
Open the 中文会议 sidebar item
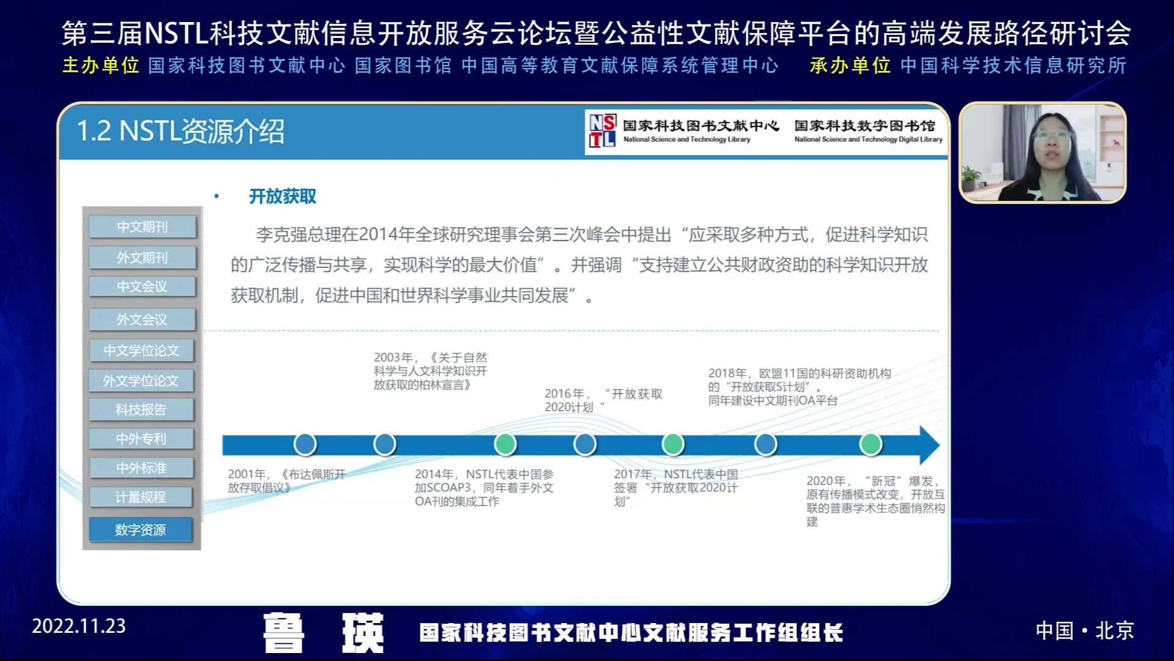142,286
